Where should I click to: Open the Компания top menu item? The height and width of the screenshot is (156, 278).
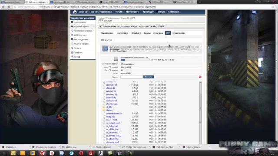click(173, 12)
